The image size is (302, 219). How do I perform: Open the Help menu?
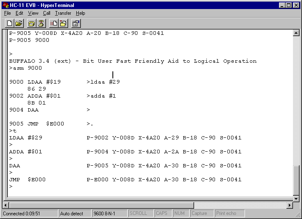tap(80, 13)
